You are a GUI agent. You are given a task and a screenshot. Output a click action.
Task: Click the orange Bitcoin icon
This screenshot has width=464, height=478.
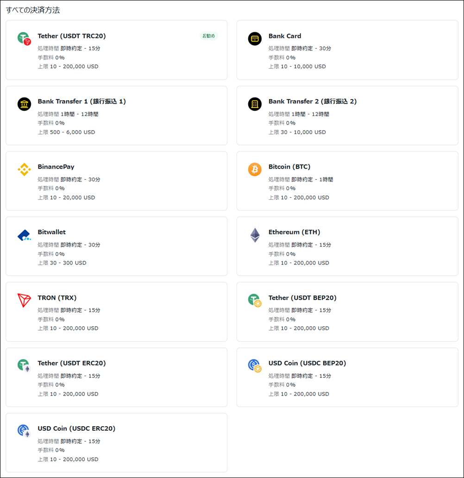point(255,170)
